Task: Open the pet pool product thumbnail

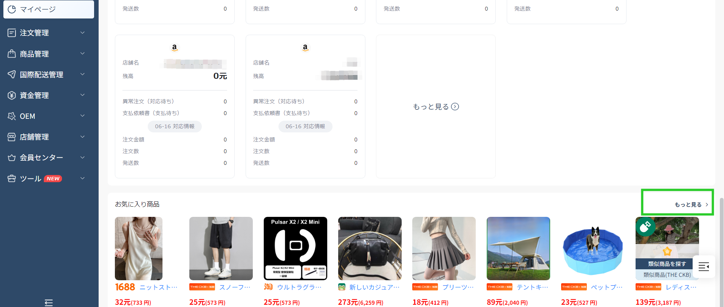Action: tap(593, 248)
